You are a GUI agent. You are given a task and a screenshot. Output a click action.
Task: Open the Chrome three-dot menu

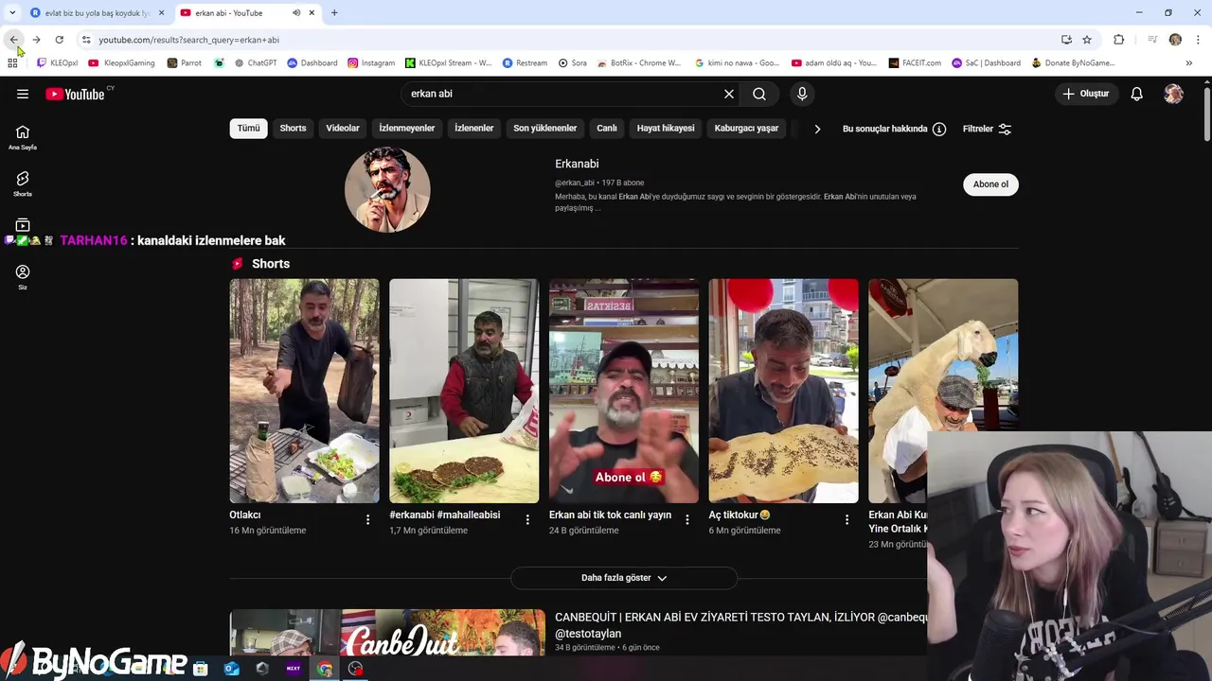click(1199, 40)
